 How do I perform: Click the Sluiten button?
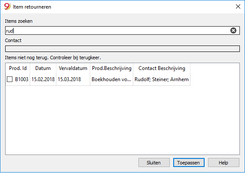coord(154,163)
